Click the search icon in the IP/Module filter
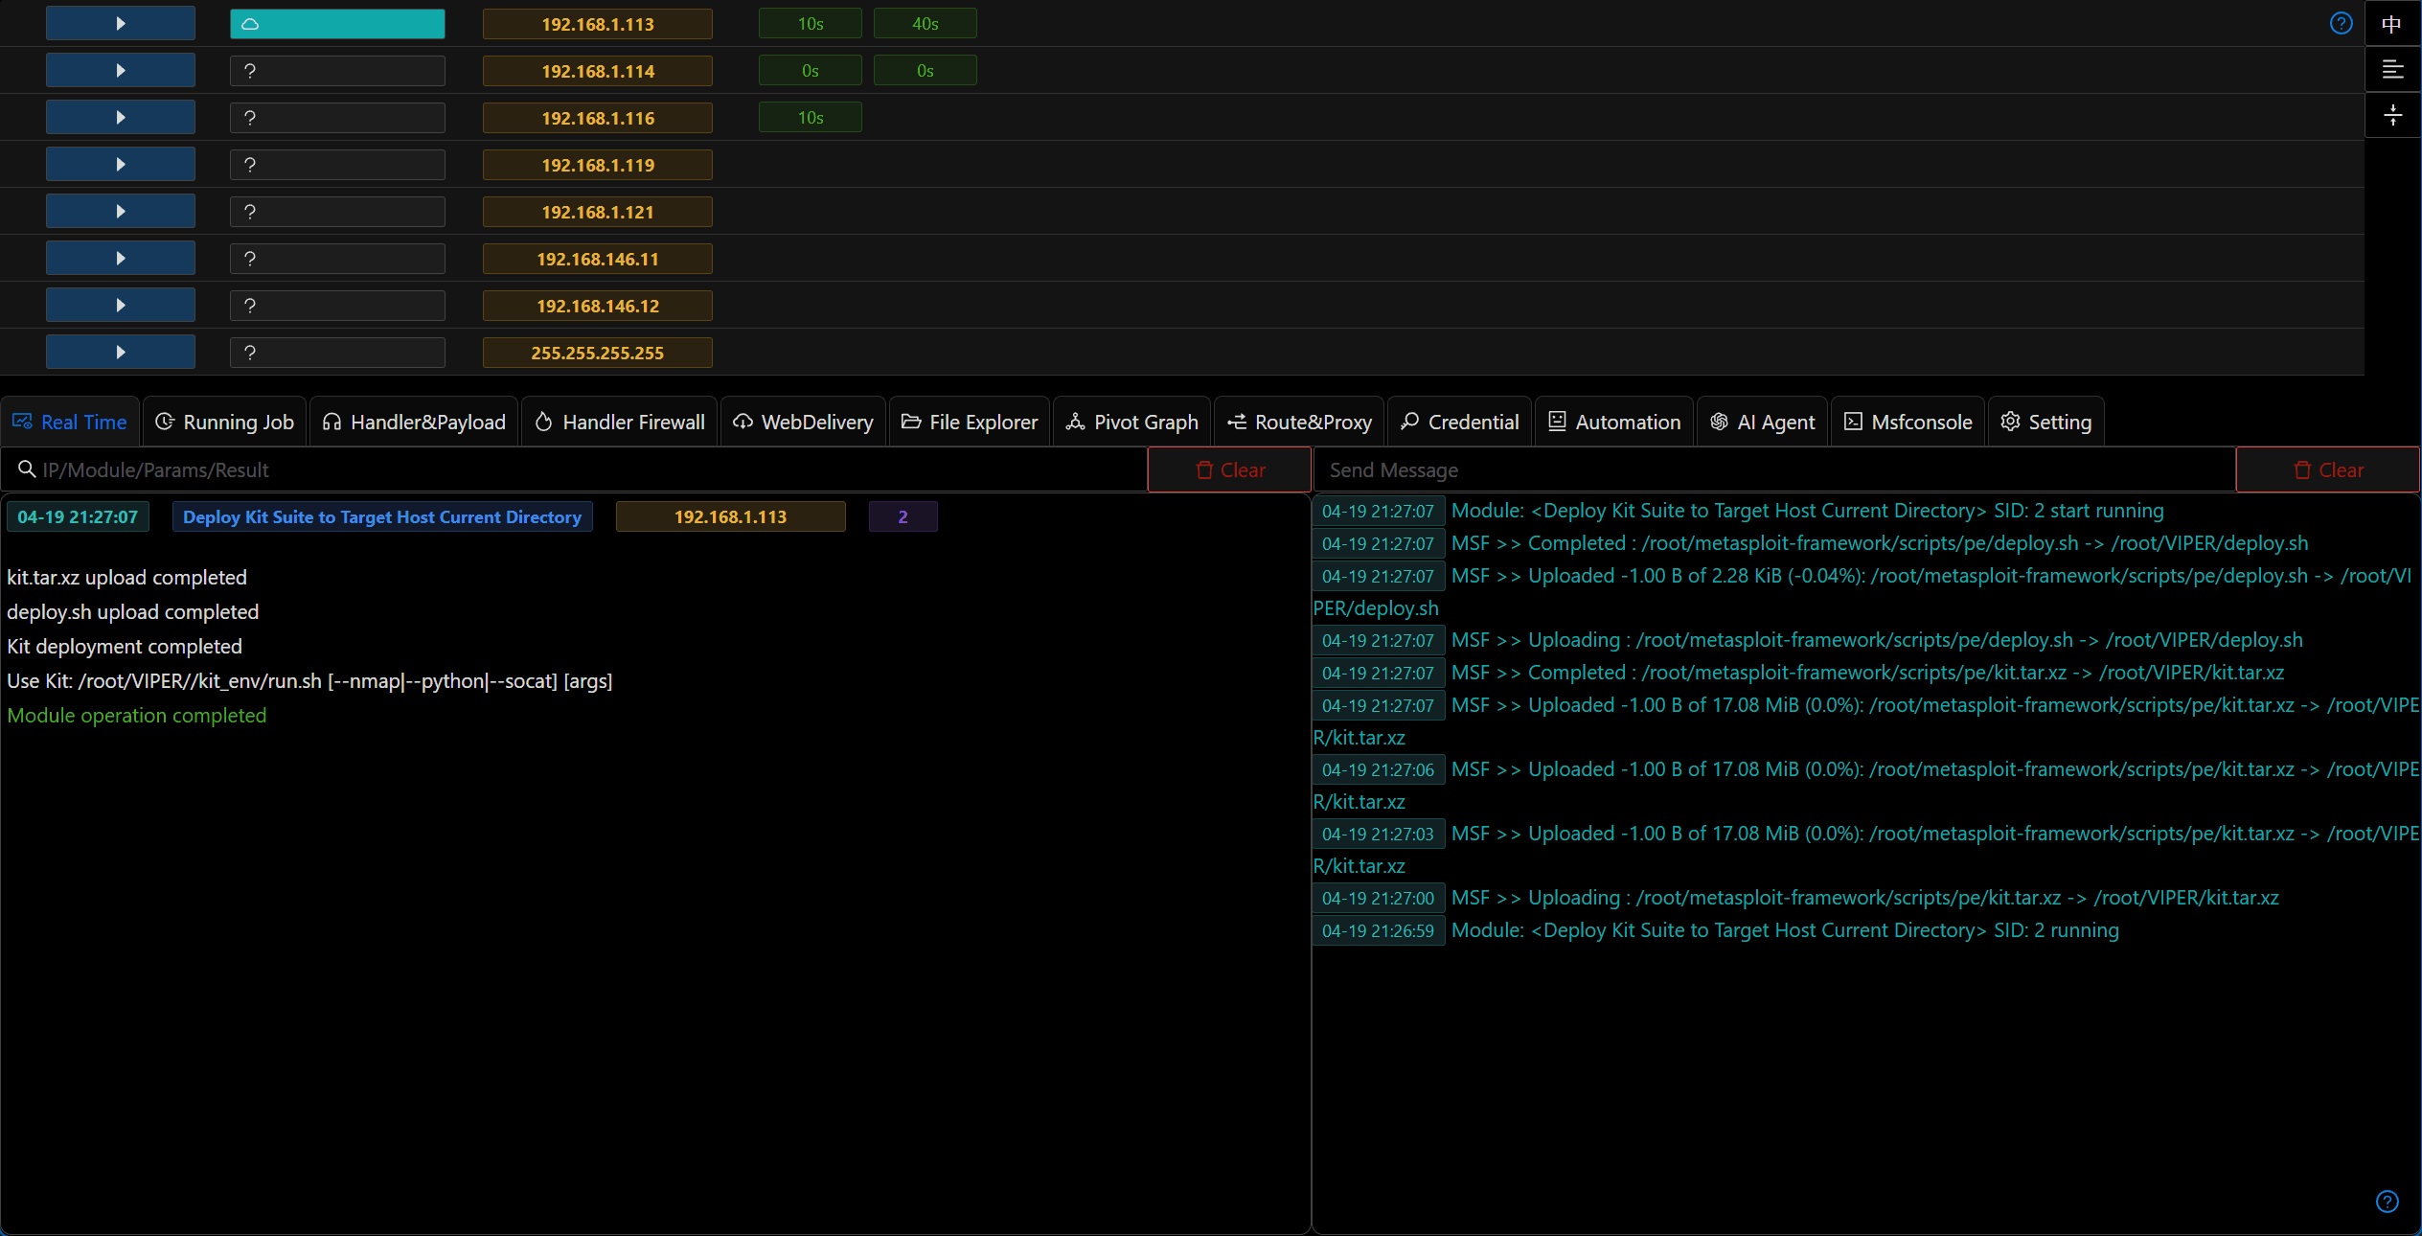Screen dimensions: 2422x1236 [27, 469]
